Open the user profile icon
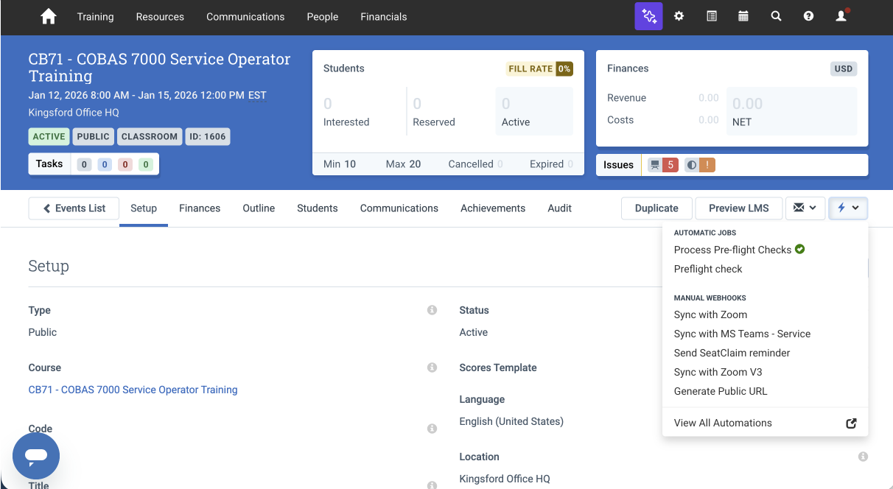Viewport: 893px width, 489px height. click(x=841, y=16)
